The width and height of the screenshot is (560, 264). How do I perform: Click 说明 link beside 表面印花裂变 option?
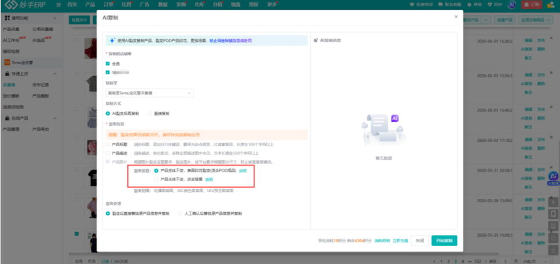click(242, 171)
